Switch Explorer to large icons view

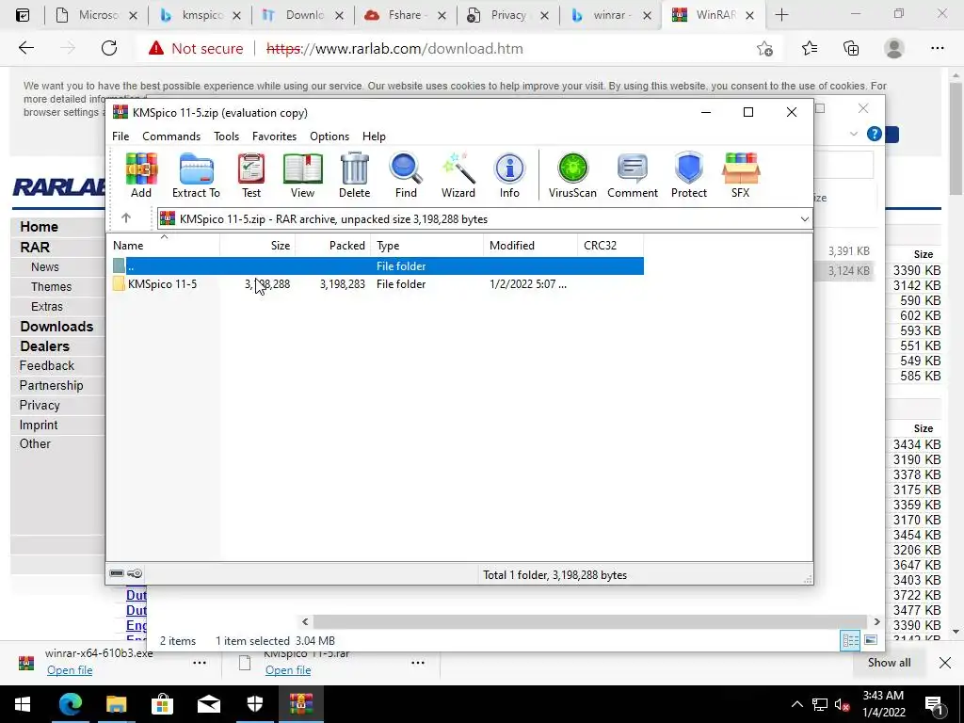(x=871, y=640)
